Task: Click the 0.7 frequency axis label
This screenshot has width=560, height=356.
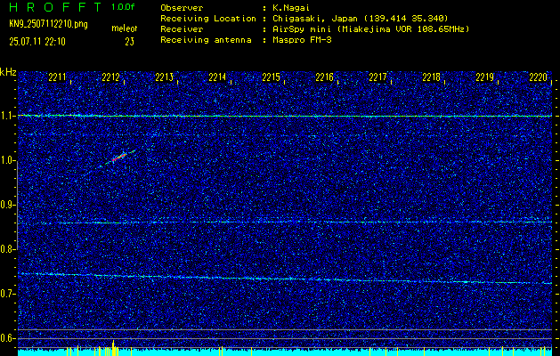Action: point(6,294)
